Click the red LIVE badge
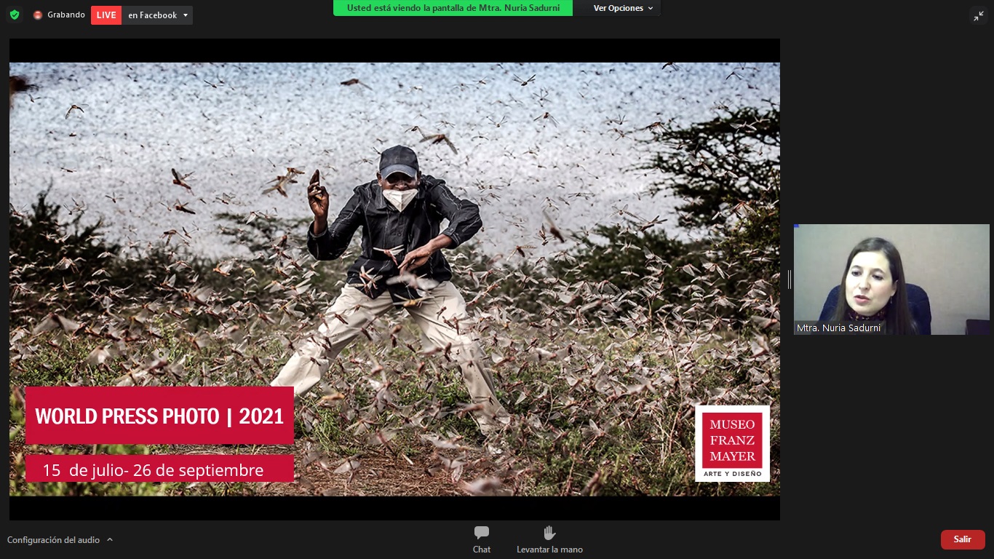 (106, 15)
